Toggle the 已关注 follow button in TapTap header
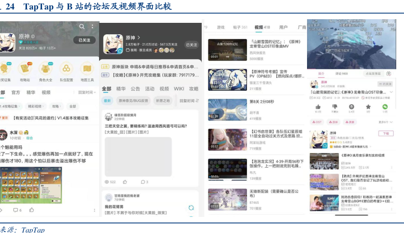The height and width of the screenshot is (233, 404). [x=84, y=40]
